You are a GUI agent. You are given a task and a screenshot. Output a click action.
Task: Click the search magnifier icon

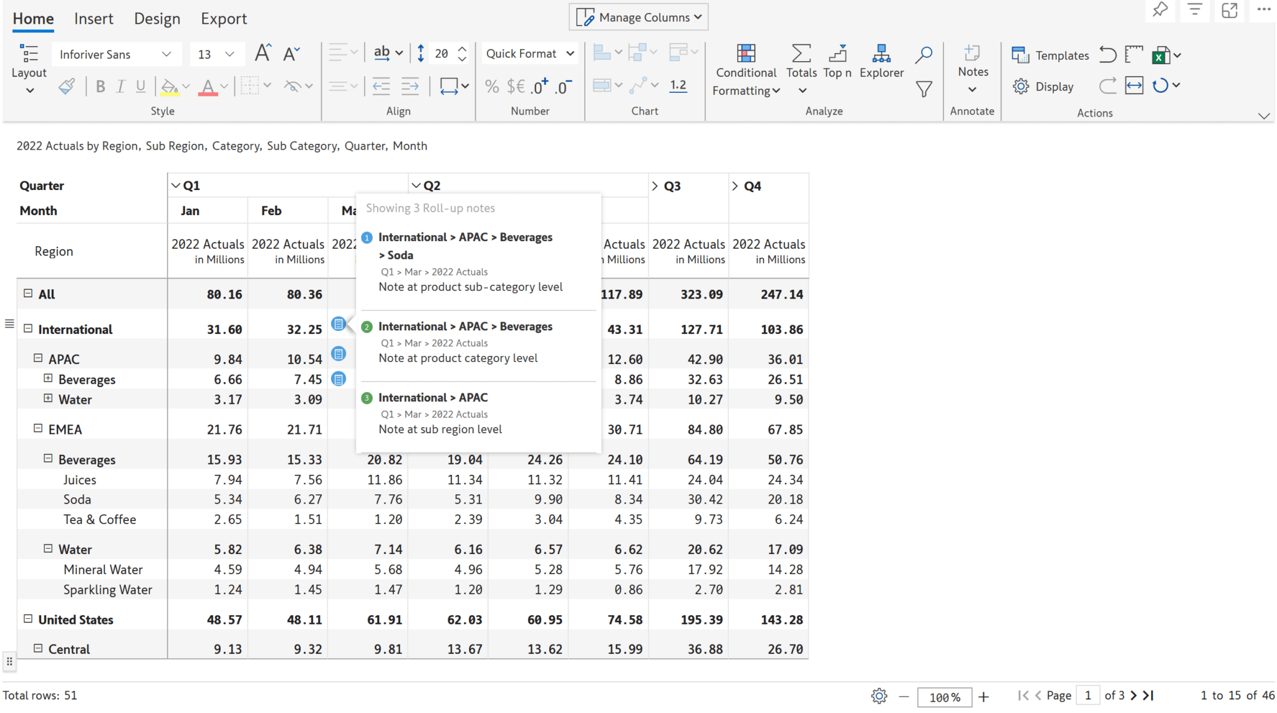(923, 55)
